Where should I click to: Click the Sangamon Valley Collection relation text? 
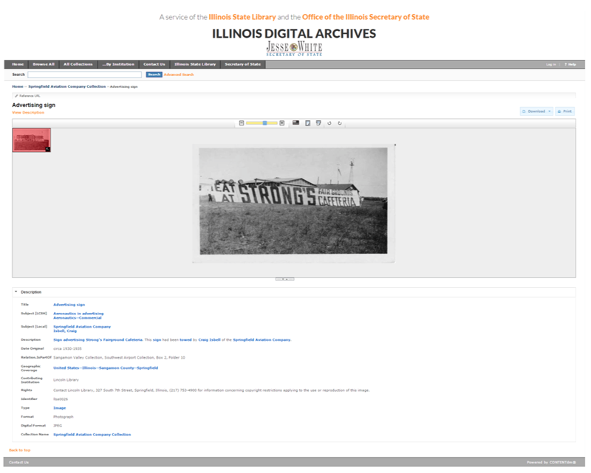click(119, 358)
